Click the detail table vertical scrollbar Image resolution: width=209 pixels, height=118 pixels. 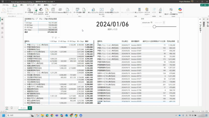coord(178,42)
